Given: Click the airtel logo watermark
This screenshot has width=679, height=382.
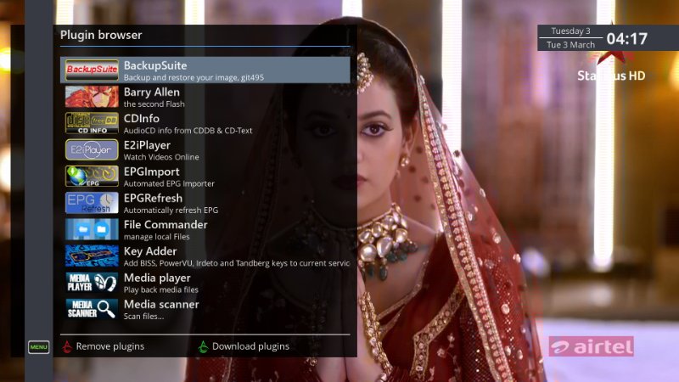Looking at the screenshot, I should [591, 346].
